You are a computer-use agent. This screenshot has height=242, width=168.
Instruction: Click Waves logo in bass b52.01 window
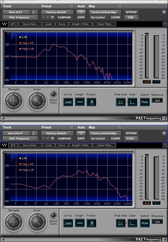click(4, 145)
